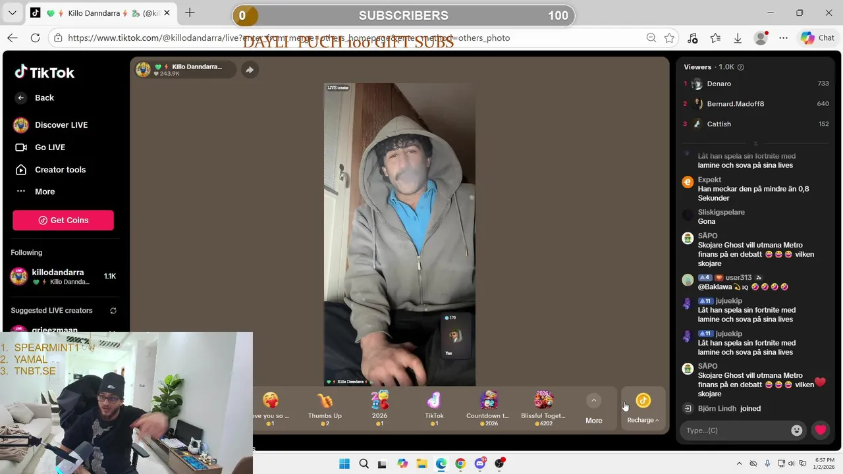
Task: Send the Thumbs Up gift
Action: (325, 408)
